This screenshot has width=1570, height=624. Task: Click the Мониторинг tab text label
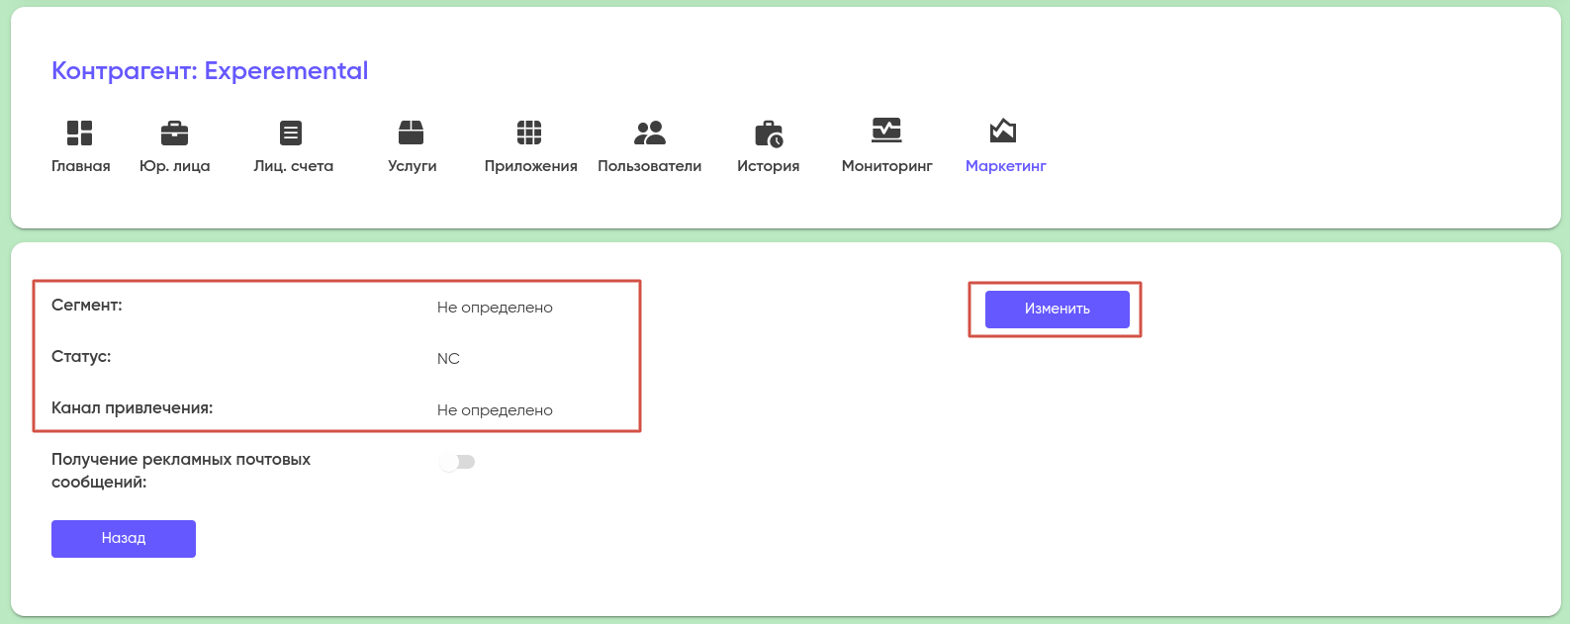pos(886,166)
